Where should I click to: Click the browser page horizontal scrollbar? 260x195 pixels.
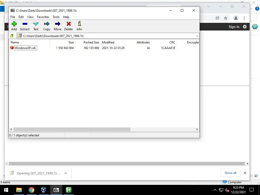point(127,164)
